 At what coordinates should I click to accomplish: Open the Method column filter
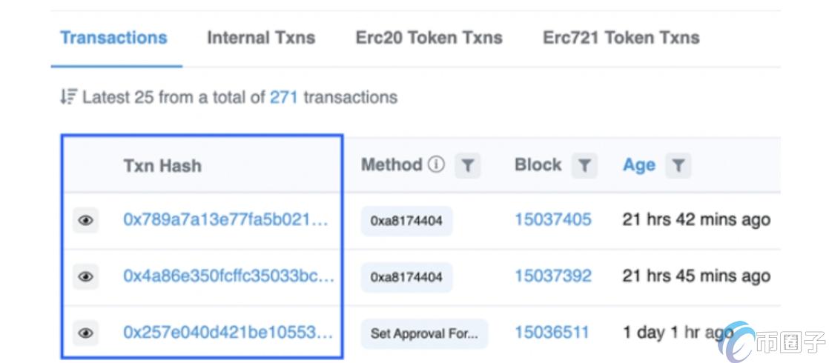pyautogui.click(x=467, y=166)
